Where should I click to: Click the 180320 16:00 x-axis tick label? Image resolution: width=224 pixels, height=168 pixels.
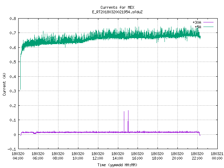(x=138, y=156)
